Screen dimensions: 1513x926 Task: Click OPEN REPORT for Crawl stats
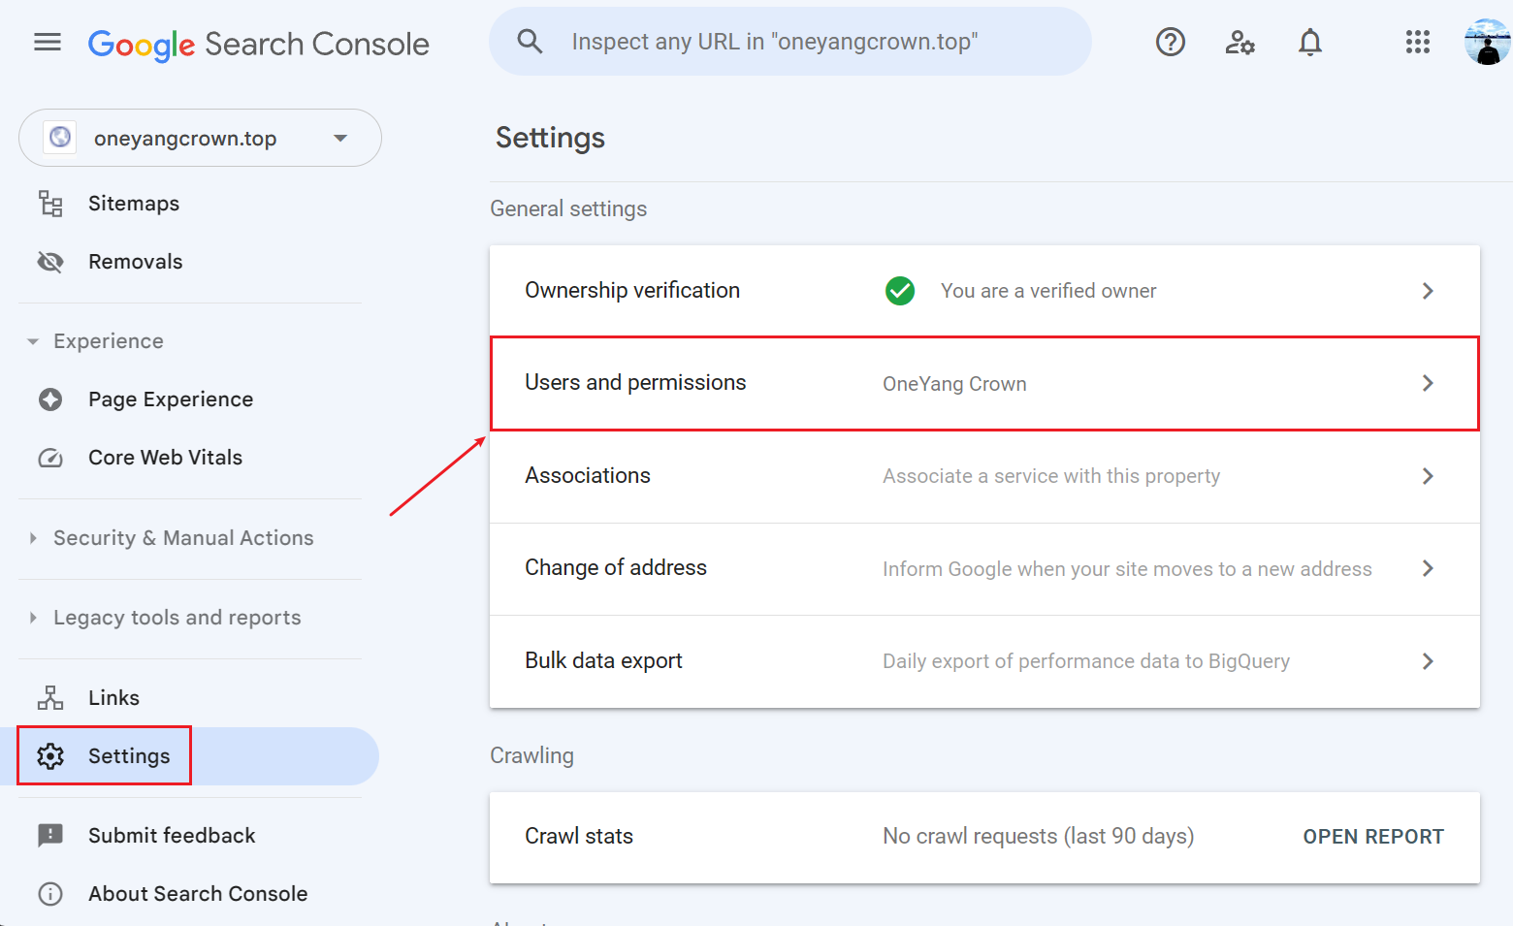1372,837
